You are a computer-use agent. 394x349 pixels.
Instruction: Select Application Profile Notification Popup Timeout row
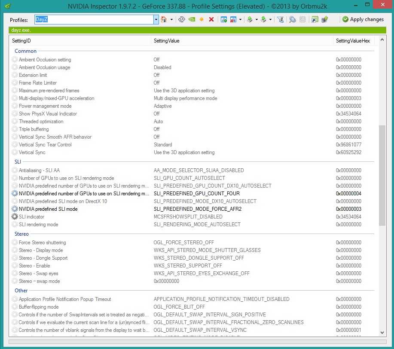point(193,299)
